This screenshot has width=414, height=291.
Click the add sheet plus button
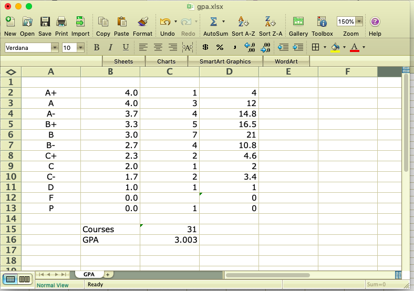[x=107, y=275]
